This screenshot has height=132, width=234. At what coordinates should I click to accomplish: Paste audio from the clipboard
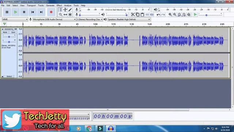point(142,15)
